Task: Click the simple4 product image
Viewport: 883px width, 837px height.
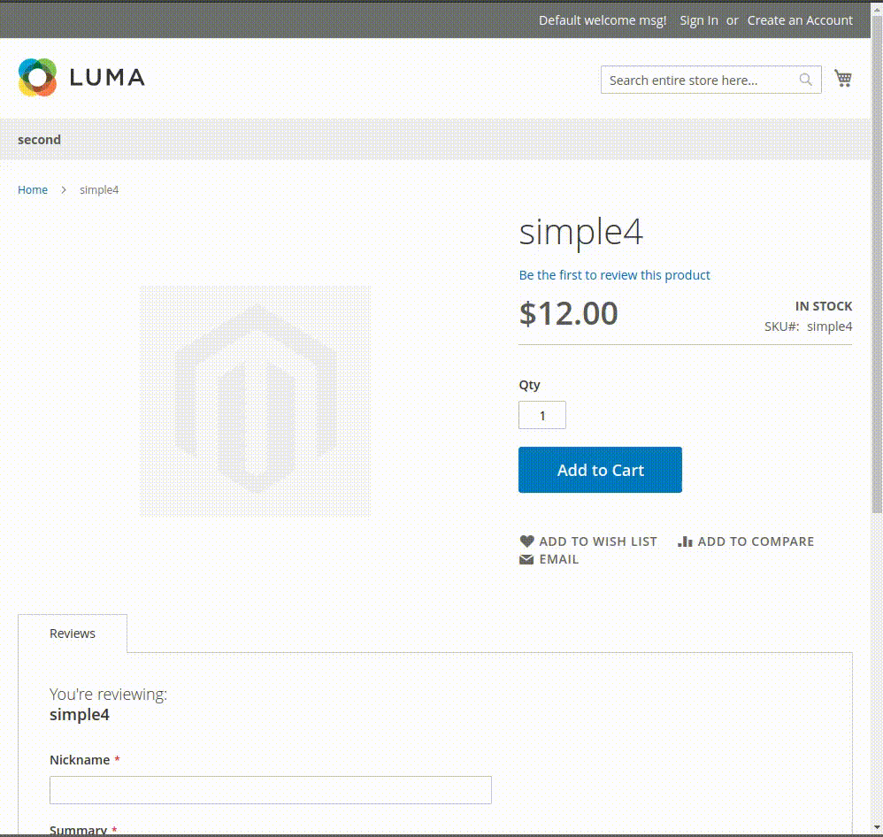Action: [254, 401]
